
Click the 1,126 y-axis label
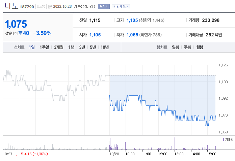click(x=223, y=65)
